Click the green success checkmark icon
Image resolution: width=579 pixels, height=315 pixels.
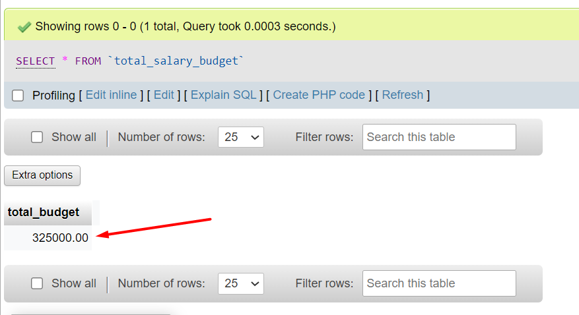click(x=24, y=27)
